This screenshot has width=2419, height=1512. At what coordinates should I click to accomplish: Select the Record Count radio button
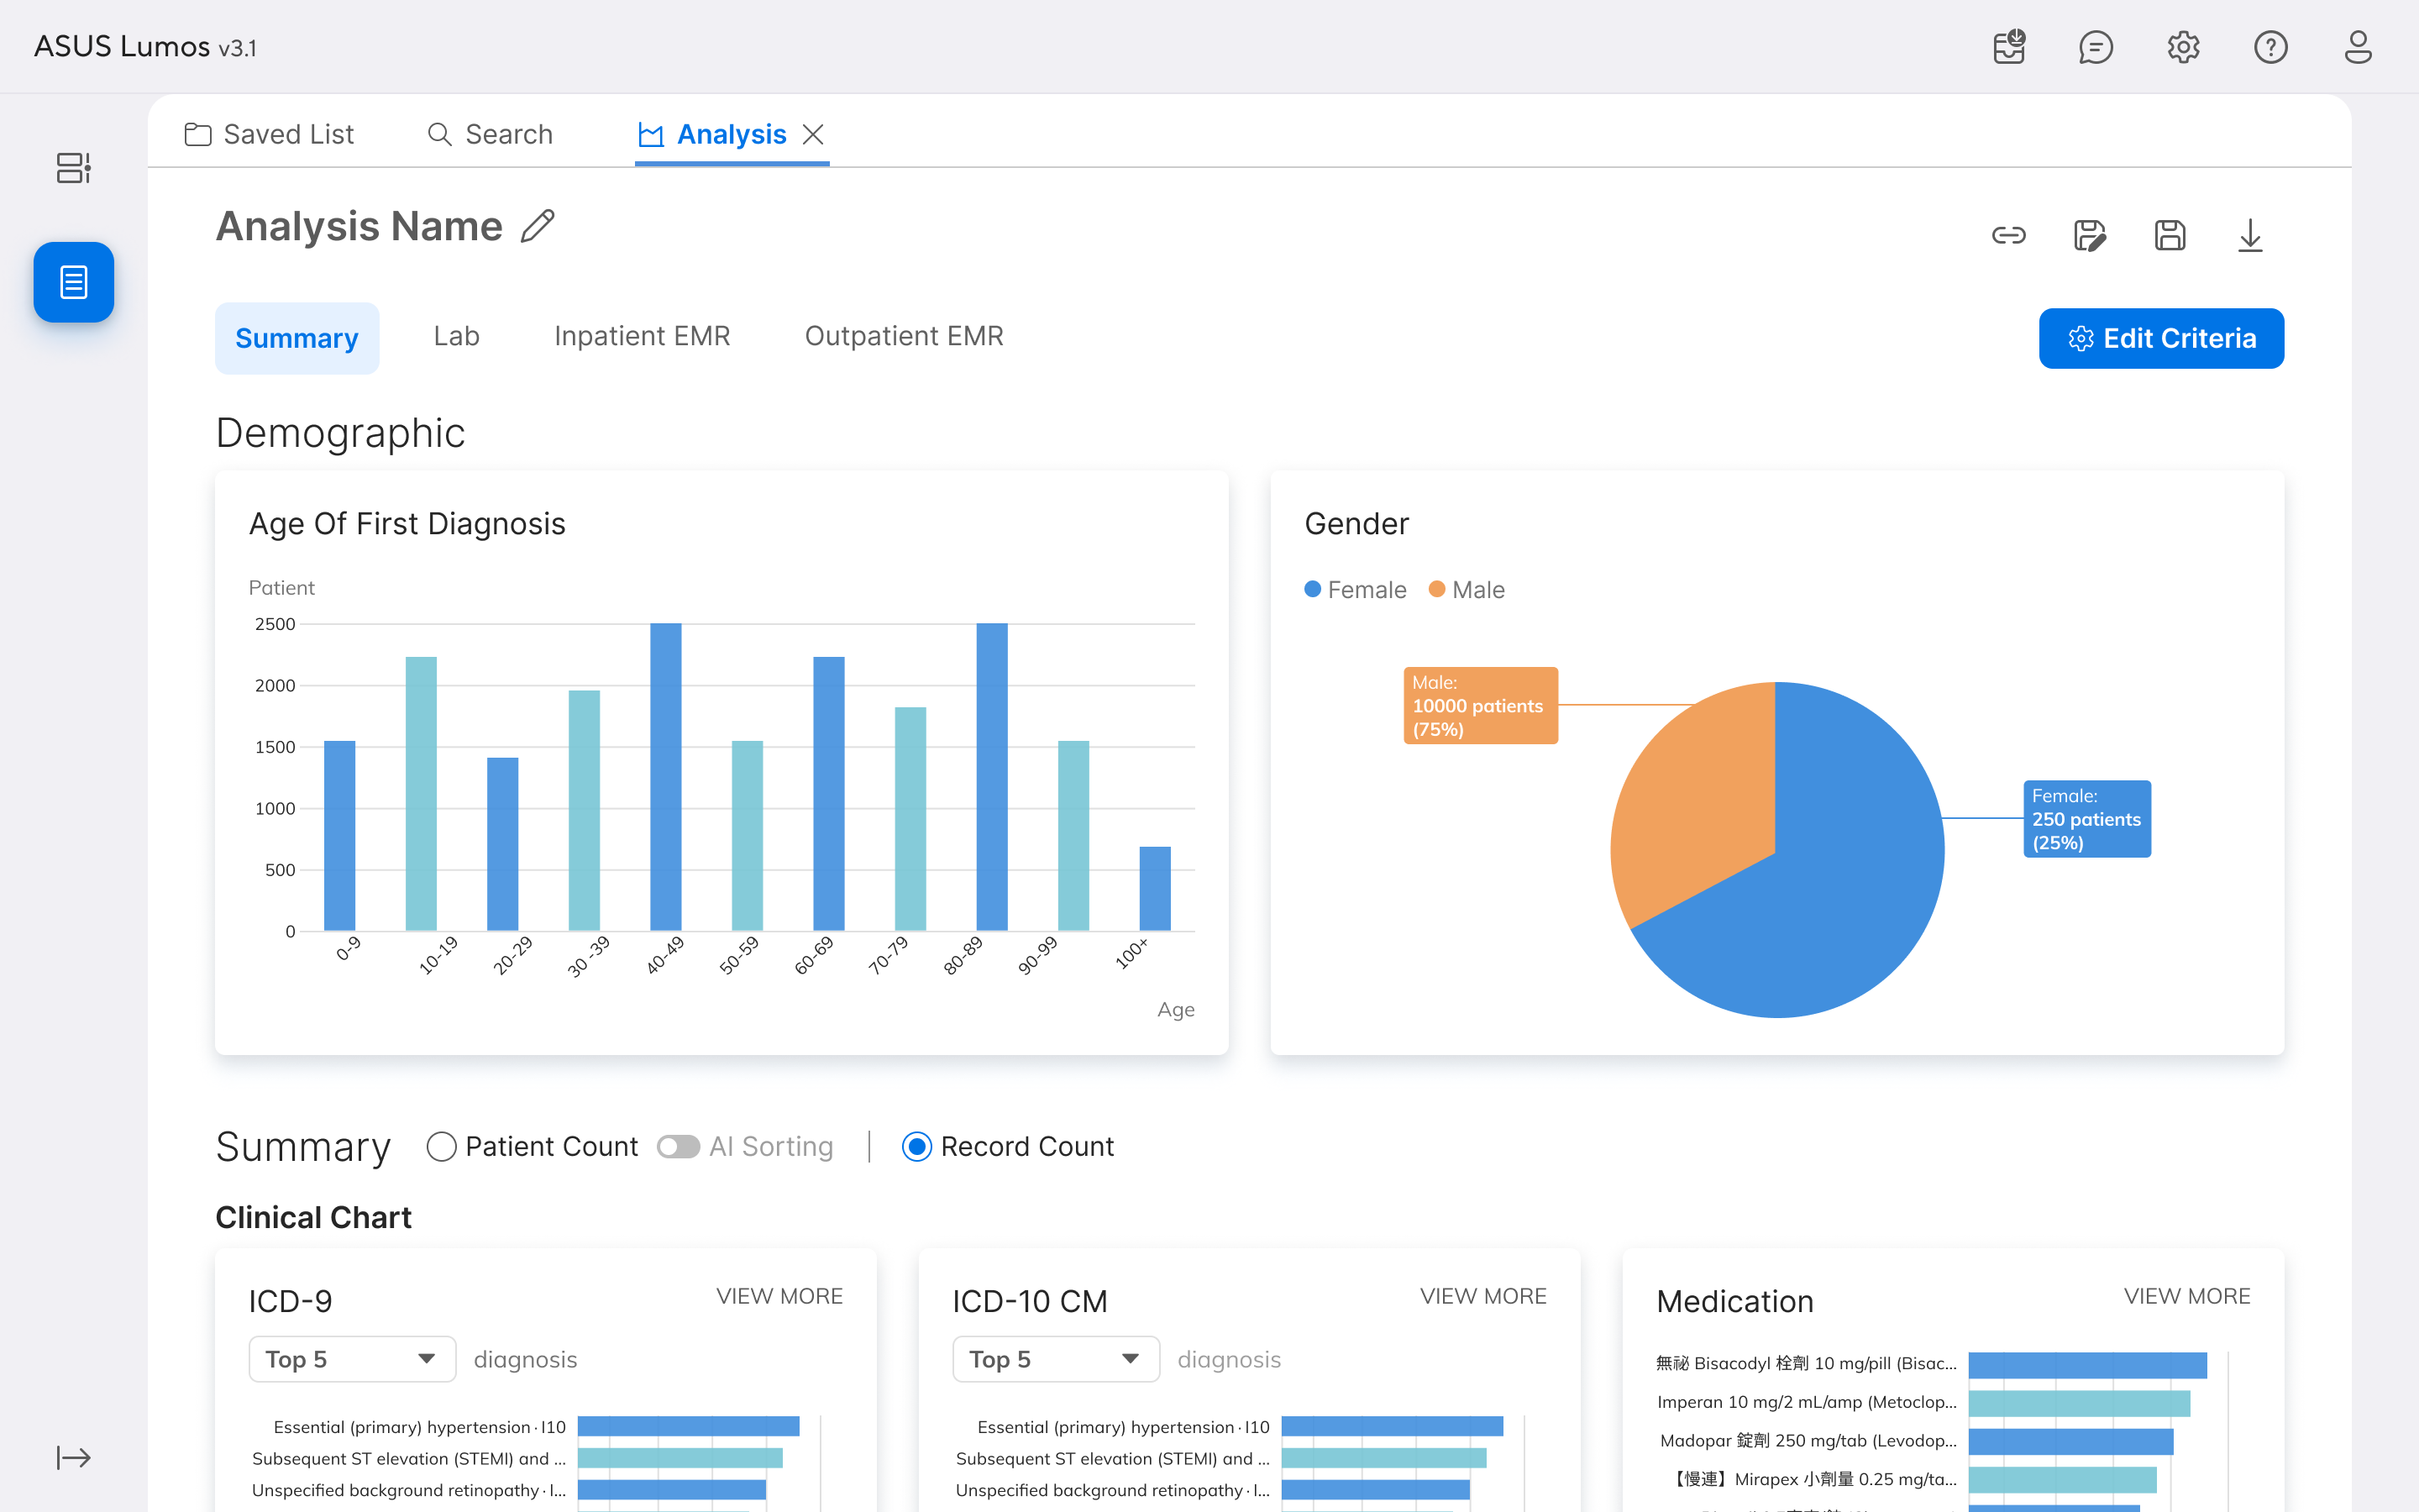tap(916, 1146)
